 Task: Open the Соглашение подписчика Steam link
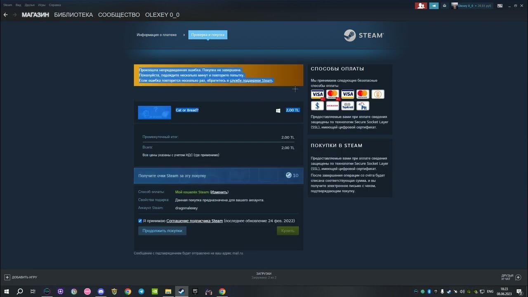194,221
